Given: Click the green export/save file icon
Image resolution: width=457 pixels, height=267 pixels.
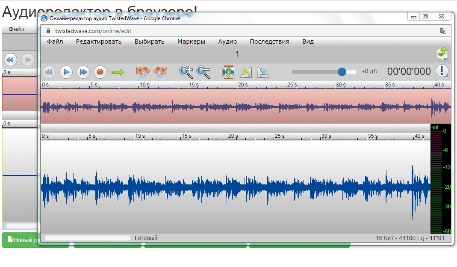Looking at the screenshot, I should [x=442, y=53].
